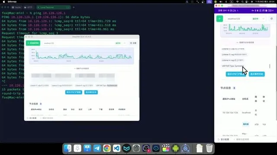Open Finder from the dock
Screen dimensions: 277x155
[x=68, y=148]
